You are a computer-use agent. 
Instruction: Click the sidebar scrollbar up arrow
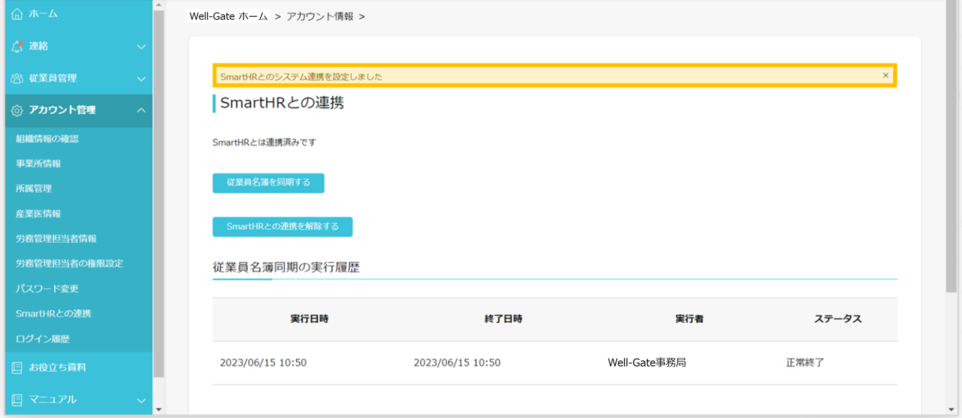pyautogui.click(x=159, y=4)
